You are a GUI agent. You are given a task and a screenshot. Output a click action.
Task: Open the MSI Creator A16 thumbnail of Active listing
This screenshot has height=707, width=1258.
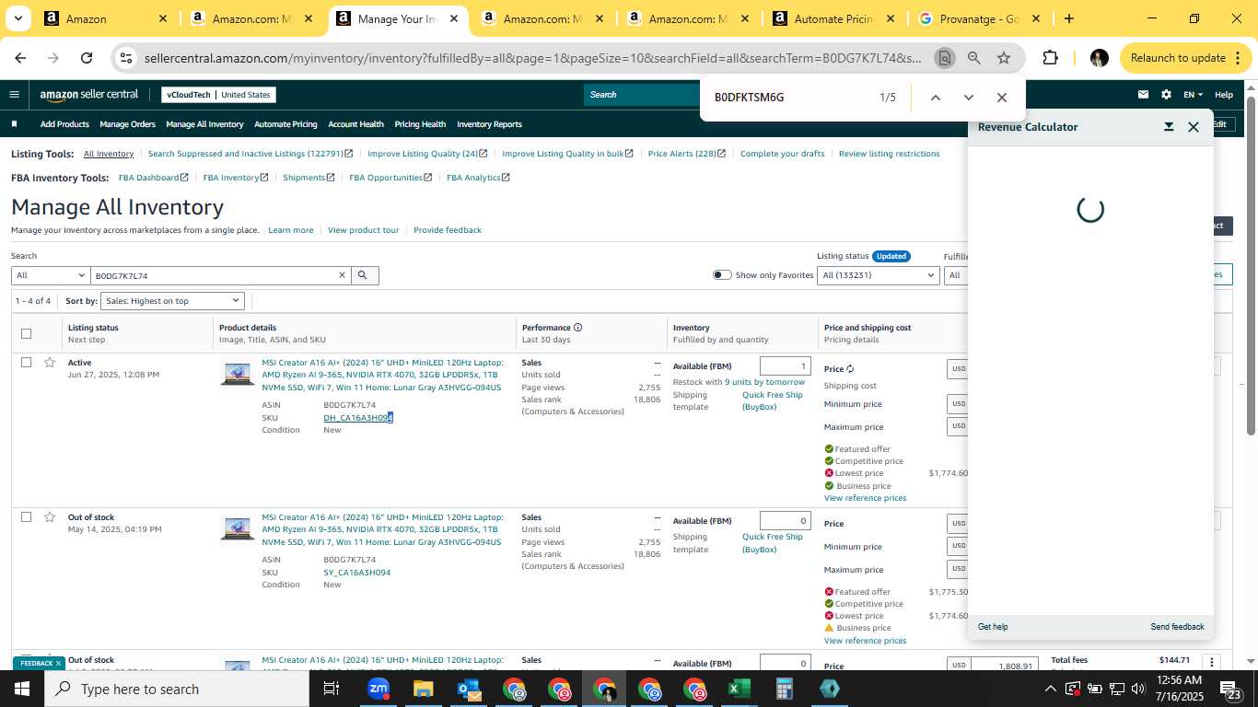click(x=238, y=373)
